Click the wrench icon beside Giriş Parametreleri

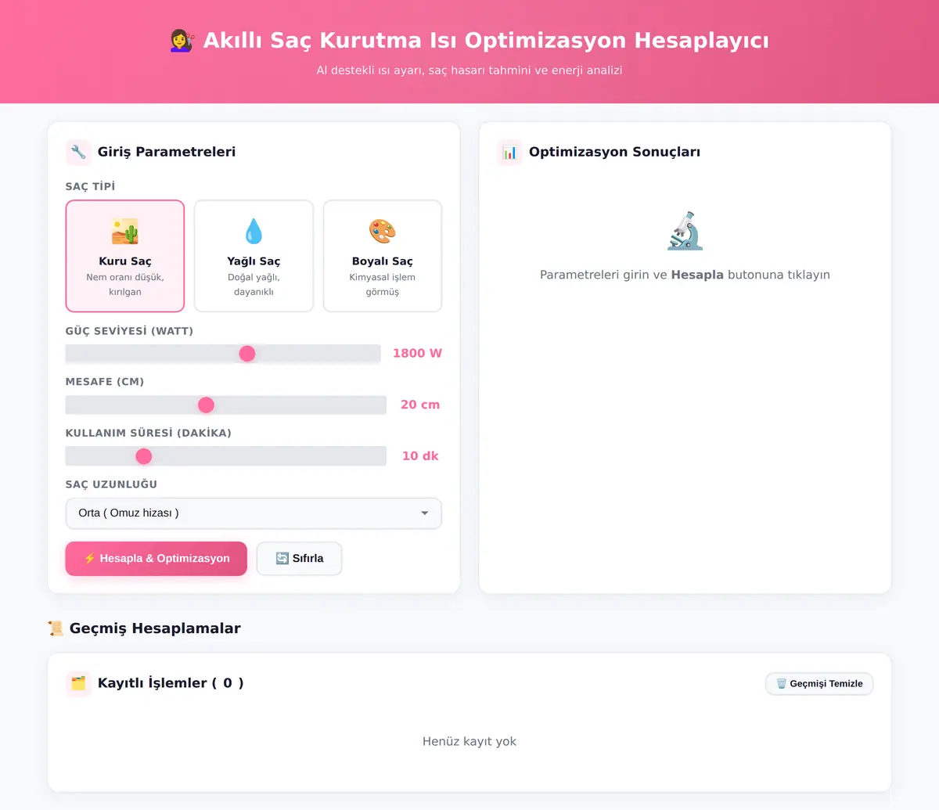78,152
